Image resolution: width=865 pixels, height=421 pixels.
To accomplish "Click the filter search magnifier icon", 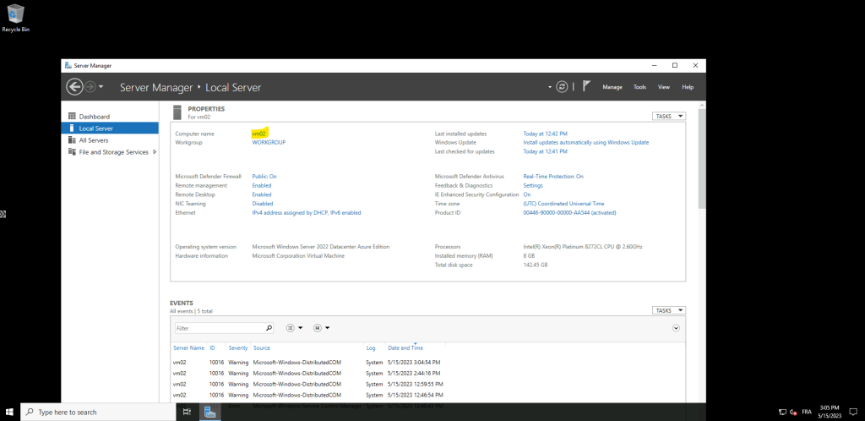I will [x=269, y=328].
